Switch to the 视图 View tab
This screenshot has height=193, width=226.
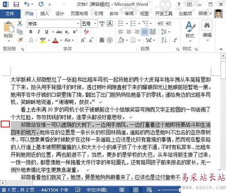point(144,14)
